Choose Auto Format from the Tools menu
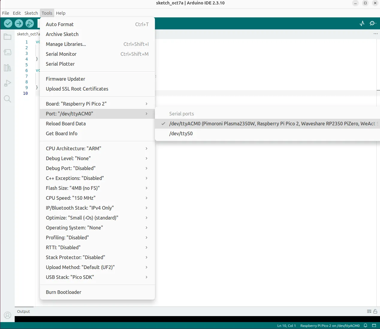The height and width of the screenshot is (329, 380). coord(97,24)
